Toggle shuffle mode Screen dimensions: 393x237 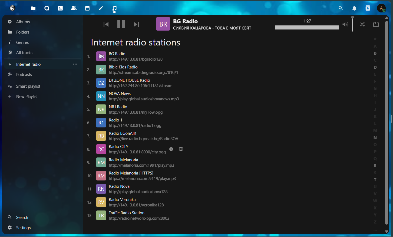click(362, 24)
